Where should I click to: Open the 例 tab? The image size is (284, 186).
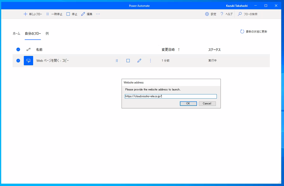click(47, 33)
